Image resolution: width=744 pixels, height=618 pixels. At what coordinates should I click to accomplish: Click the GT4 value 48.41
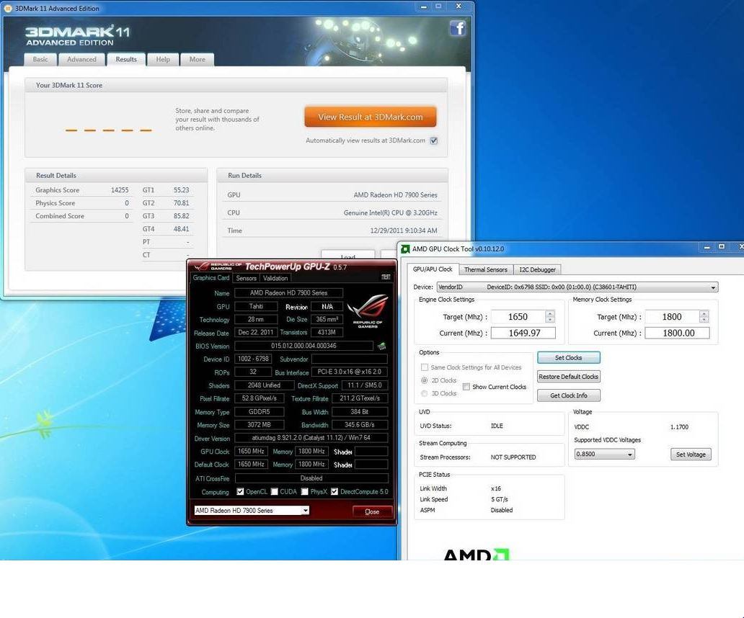point(181,229)
